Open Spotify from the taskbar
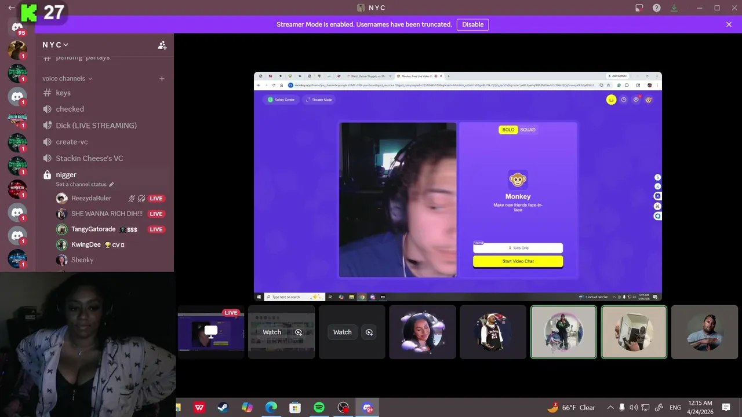The width and height of the screenshot is (742, 417). [x=319, y=408]
